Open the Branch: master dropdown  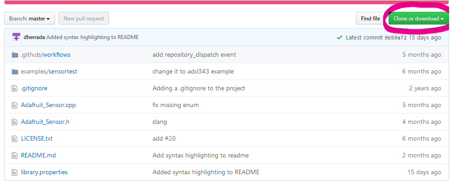(30, 19)
